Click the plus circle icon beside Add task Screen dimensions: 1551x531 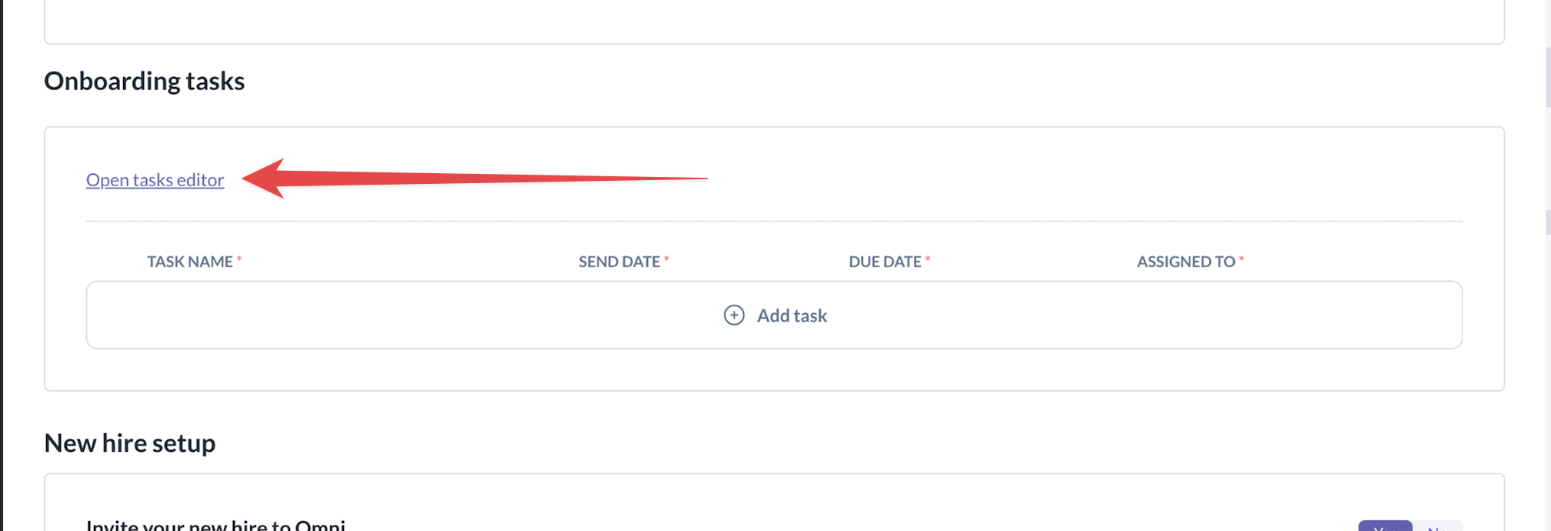coord(734,316)
